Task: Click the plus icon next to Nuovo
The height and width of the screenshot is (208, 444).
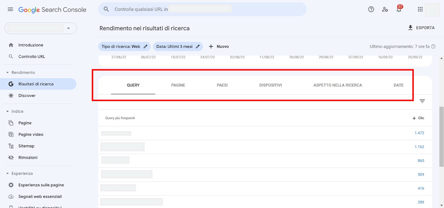Action: click(x=211, y=46)
